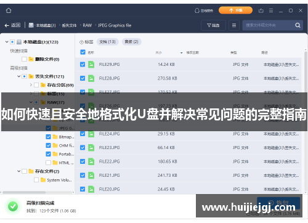The height and width of the screenshot is (223, 308).
Task: Uncheck FILE24.JPG checkbox
Action: tap(83, 134)
